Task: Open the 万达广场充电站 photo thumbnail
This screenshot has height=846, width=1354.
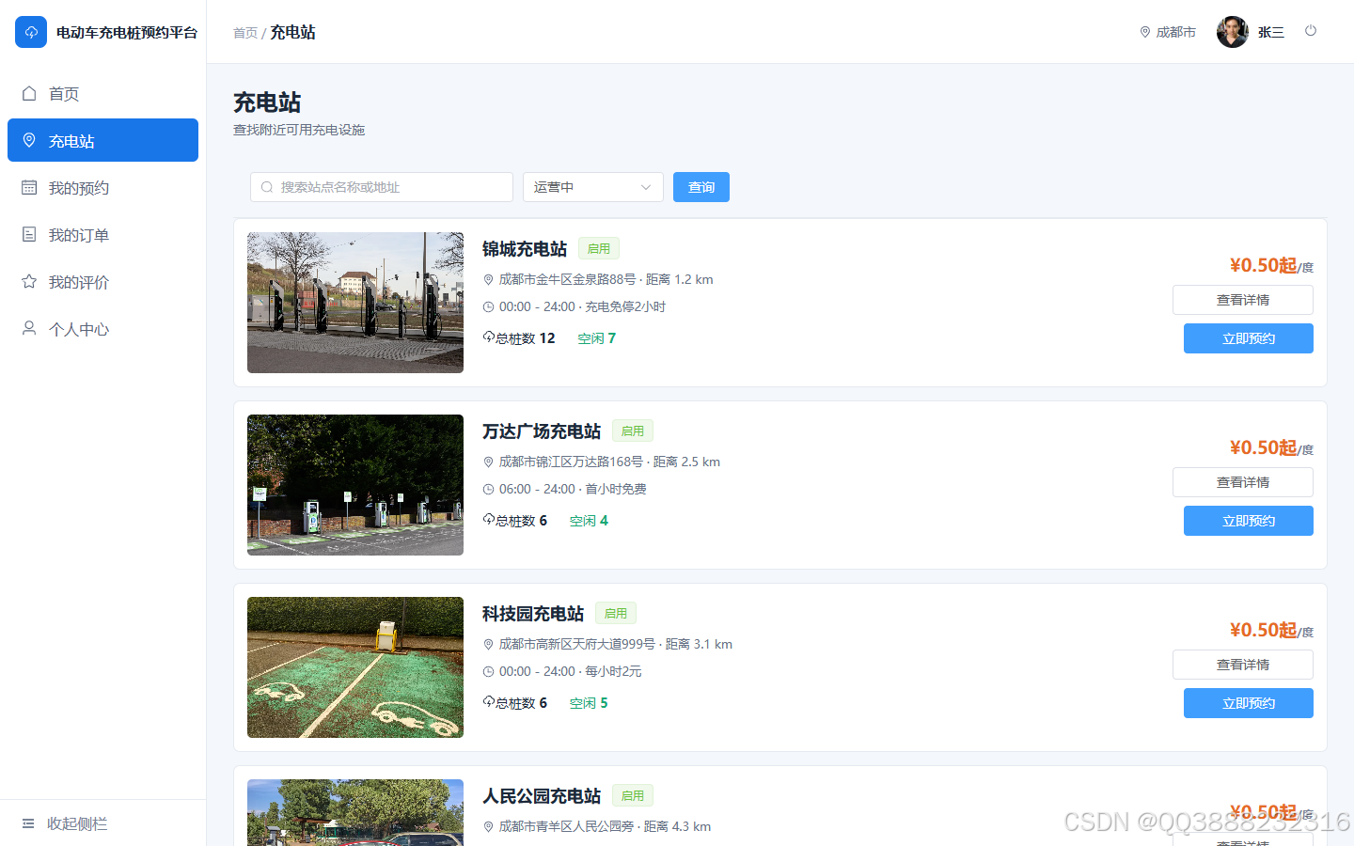Action: tap(355, 485)
